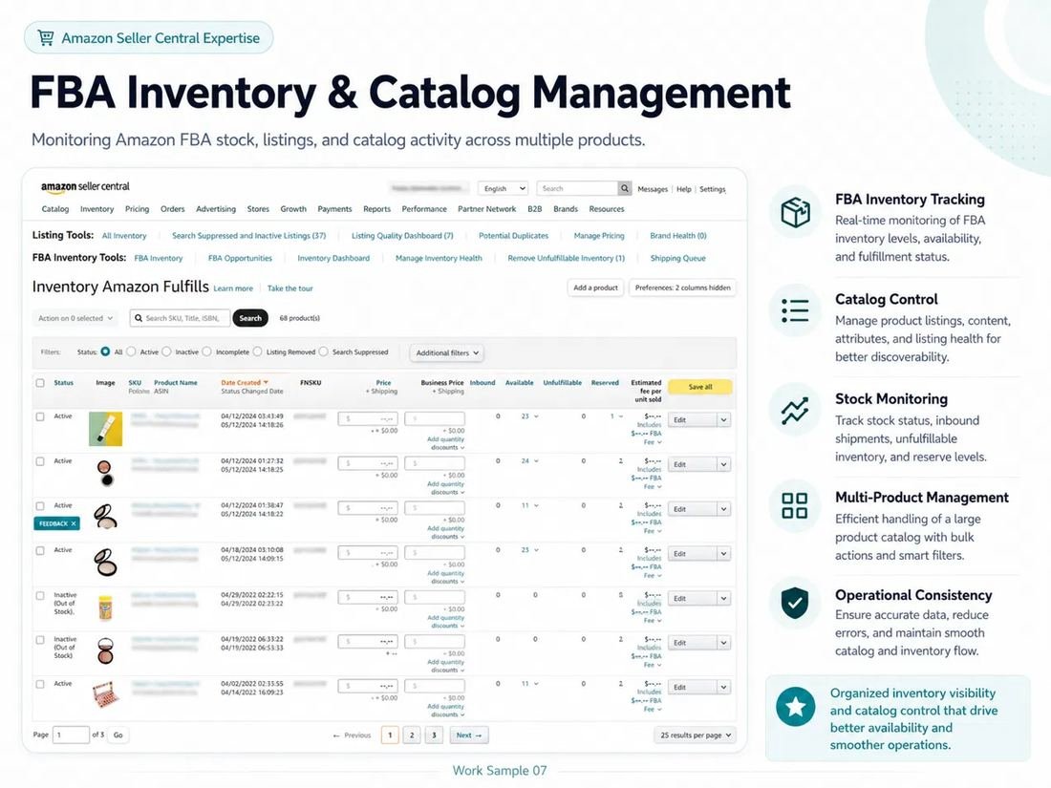Click the page number input field
This screenshot has width=1051, height=788.
point(71,735)
